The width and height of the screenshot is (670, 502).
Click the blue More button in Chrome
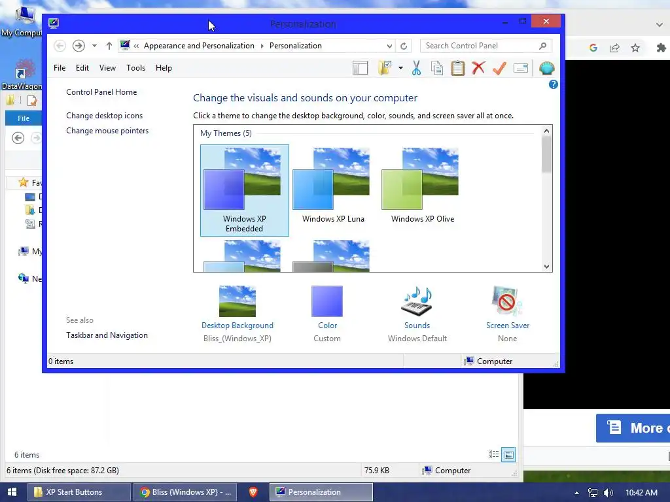(x=633, y=427)
